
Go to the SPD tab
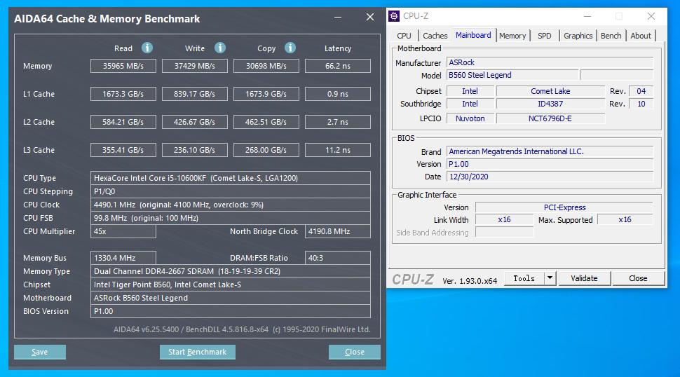click(x=544, y=36)
